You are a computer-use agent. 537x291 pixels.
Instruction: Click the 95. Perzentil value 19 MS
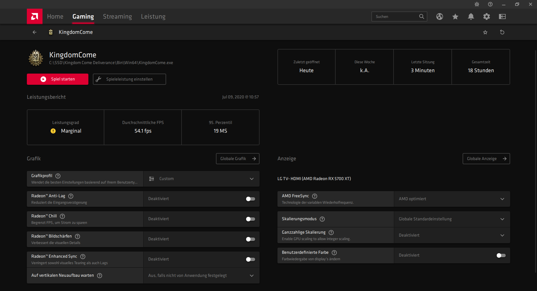[220, 131]
